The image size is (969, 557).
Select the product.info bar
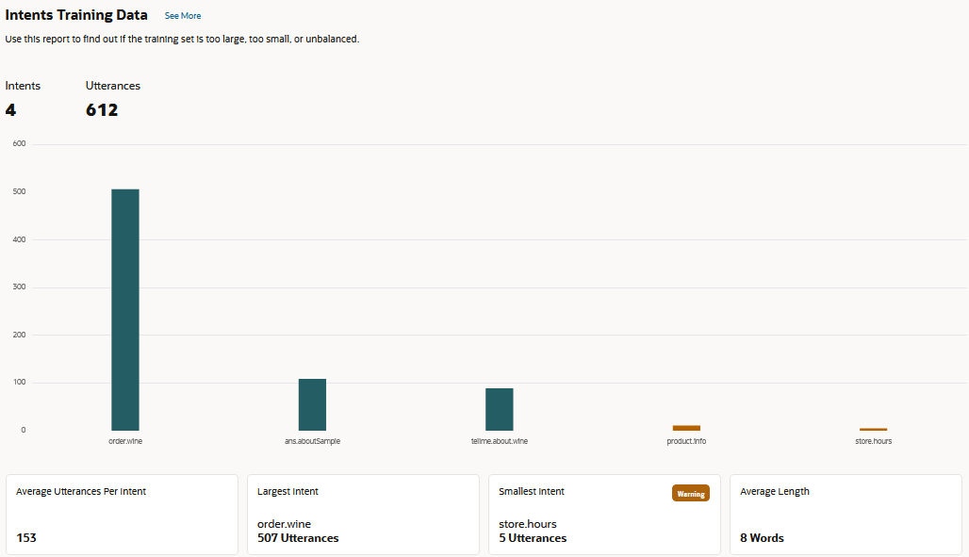(686, 427)
